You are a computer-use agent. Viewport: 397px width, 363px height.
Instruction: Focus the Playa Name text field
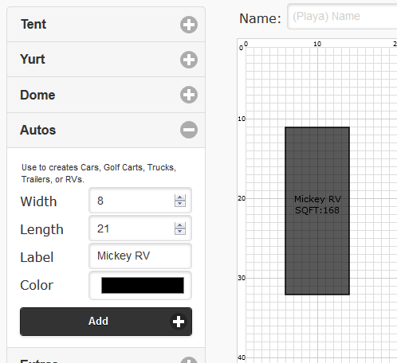click(x=342, y=17)
